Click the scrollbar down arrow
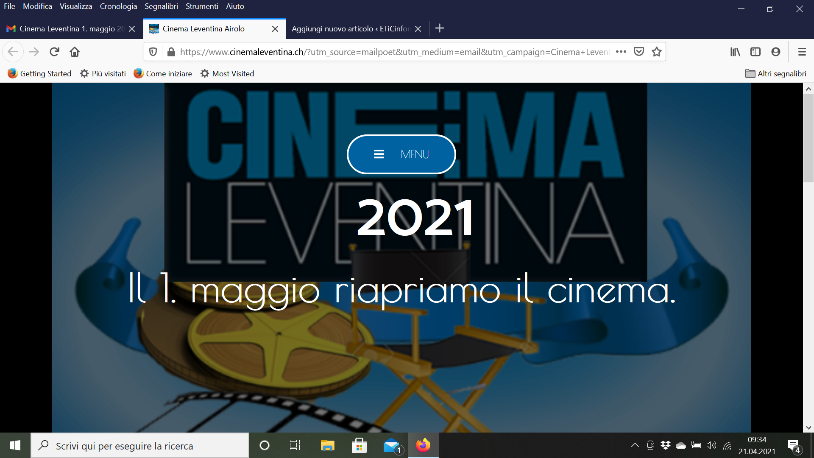Viewport: 814px width, 458px height. coord(808,427)
